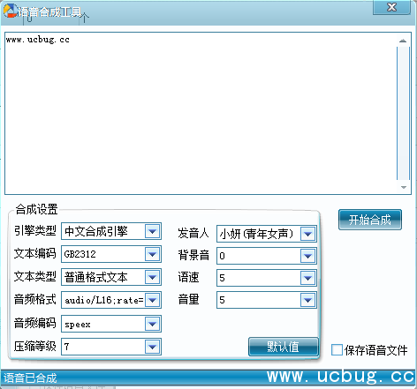The image size is (417, 389).
Task: Close the 语音合成工具 window
Action: 391,7
